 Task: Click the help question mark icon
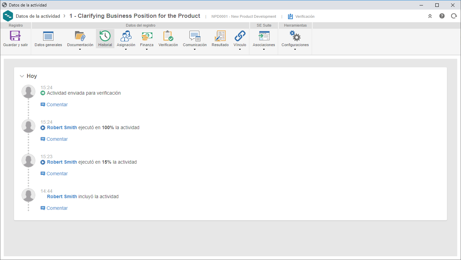click(442, 16)
